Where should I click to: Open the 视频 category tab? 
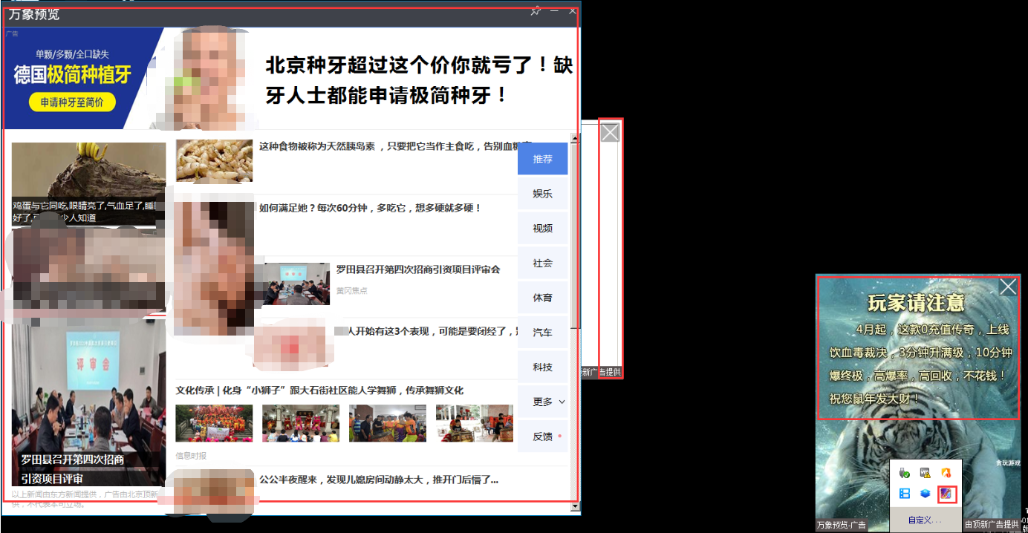[x=542, y=229]
